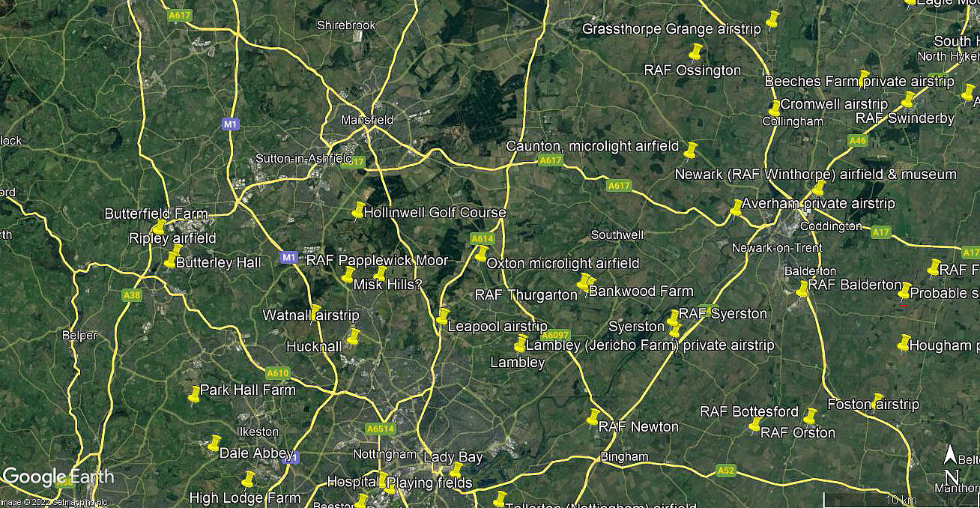This screenshot has width=980, height=508.
Task: Select the Leapool airstrip pushpin
Action: pos(443,316)
